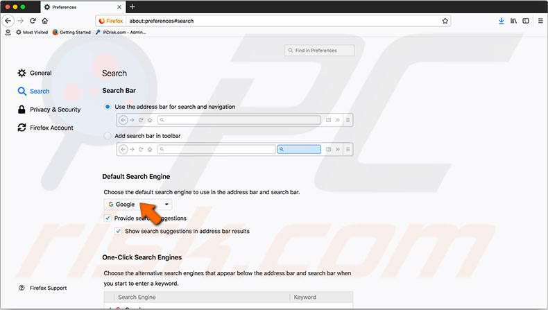Click the Keyword column header
Image resolution: width=548 pixels, height=310 pixels.
[x=305, y=297]
